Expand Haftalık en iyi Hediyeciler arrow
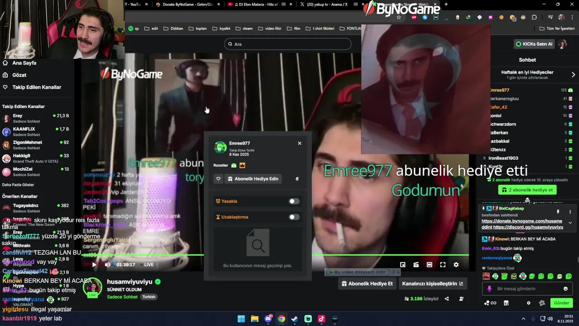 (573, 75)
